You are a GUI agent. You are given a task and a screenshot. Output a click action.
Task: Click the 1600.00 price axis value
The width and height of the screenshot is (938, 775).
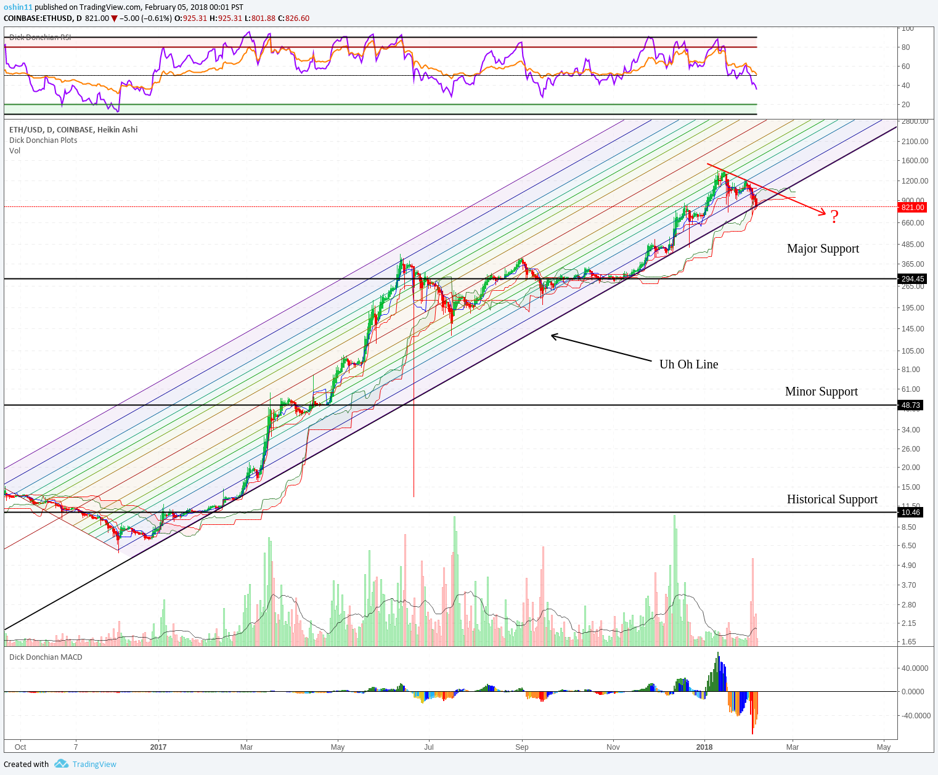pyautogui.click(x=915, y=160)
